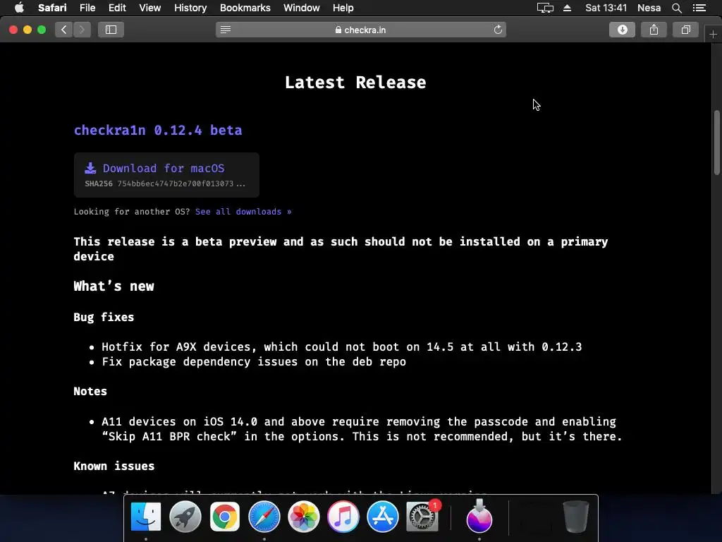722x542 pixels.
Task: Go back with the Safari back arrow
Action: (x=64, y=30)
